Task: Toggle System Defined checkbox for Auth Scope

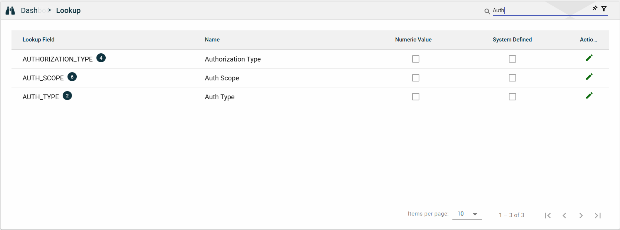Action: 512,78
